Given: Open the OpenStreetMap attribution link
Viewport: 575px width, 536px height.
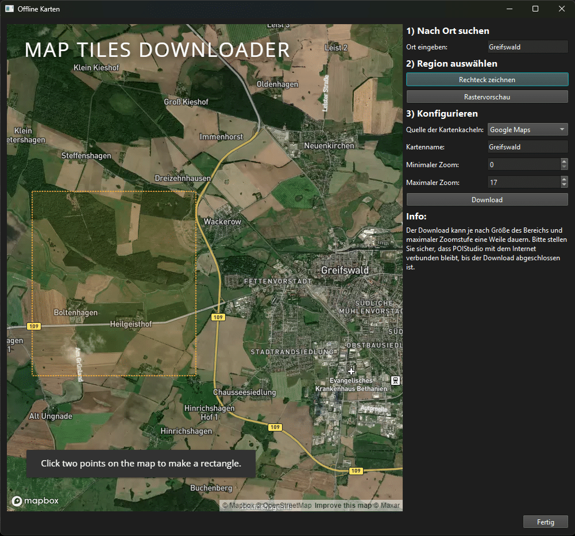Looking at the screenshot, I should tap(287, 506).
